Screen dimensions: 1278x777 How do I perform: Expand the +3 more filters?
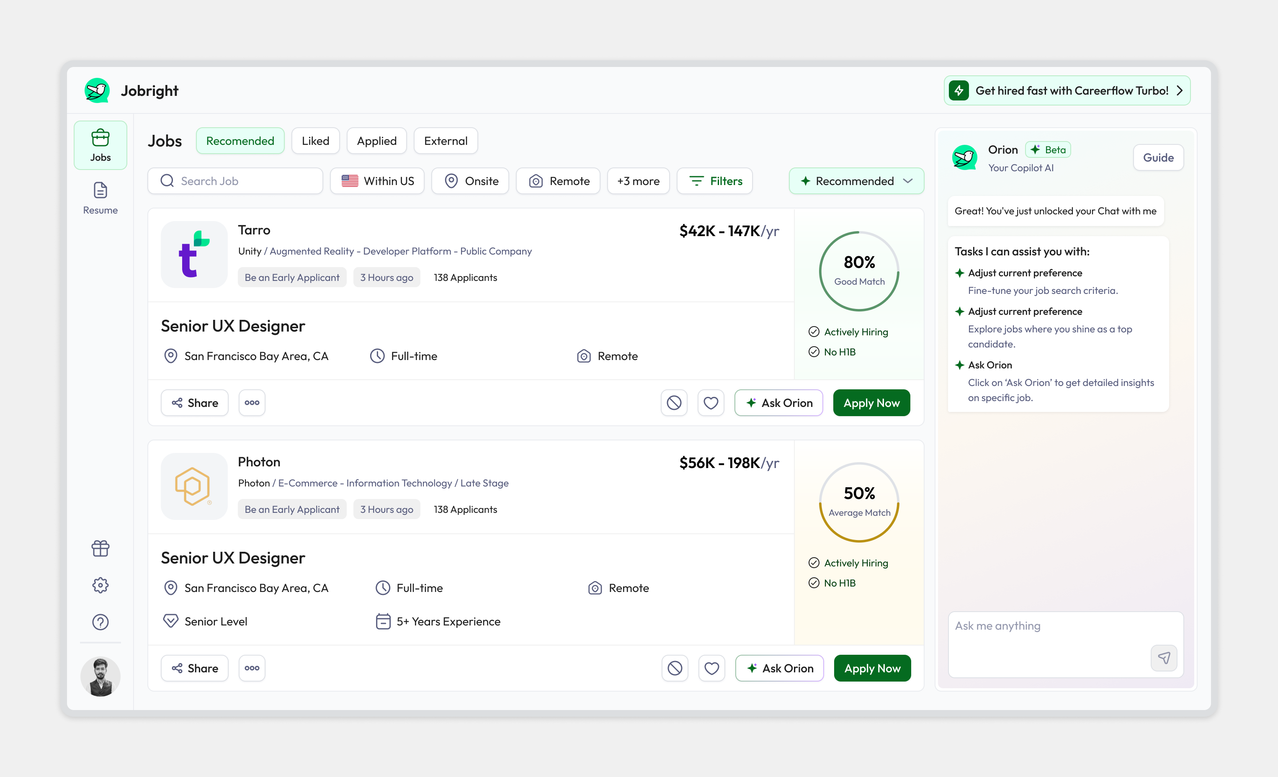(638, 180)
